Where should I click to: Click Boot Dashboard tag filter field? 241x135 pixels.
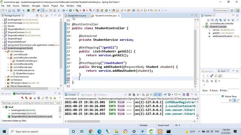(32, 103)
